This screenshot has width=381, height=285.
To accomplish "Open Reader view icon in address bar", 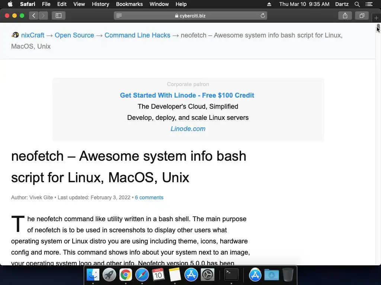I will pyautogui.click(x=119, y=16).
